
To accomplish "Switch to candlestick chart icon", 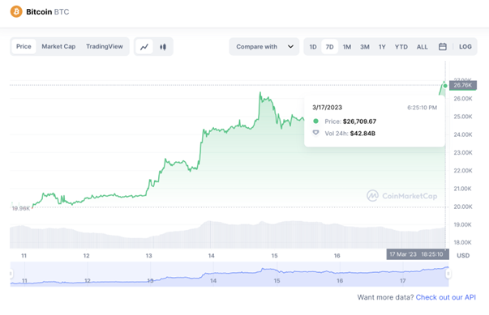I will [163, 47].
